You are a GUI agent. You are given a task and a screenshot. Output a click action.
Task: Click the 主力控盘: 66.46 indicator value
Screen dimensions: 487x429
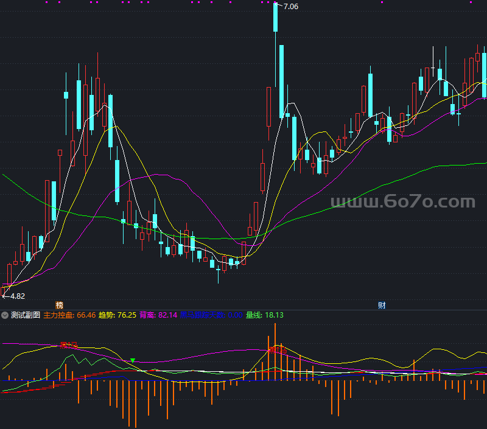(69, 315)
